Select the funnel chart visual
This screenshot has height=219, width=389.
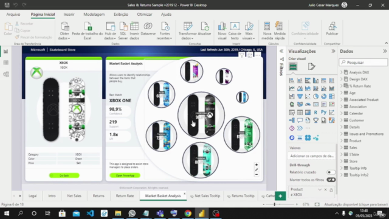pyautogui.click(x=300, y=96)
